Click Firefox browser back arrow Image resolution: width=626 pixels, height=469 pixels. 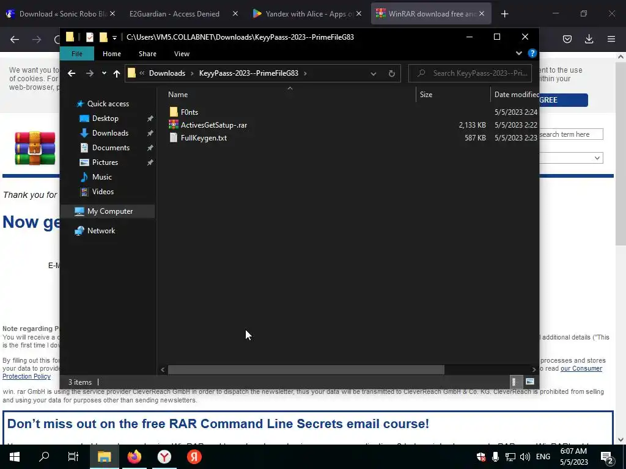click(15, 39)
